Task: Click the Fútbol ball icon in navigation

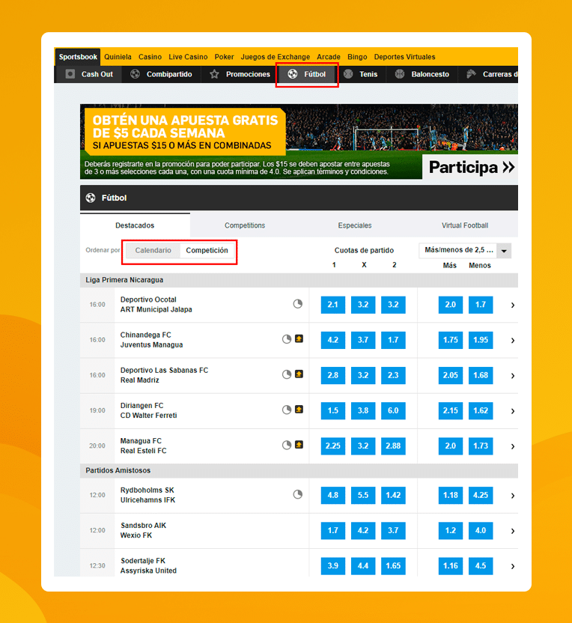Action: point(293,74)
